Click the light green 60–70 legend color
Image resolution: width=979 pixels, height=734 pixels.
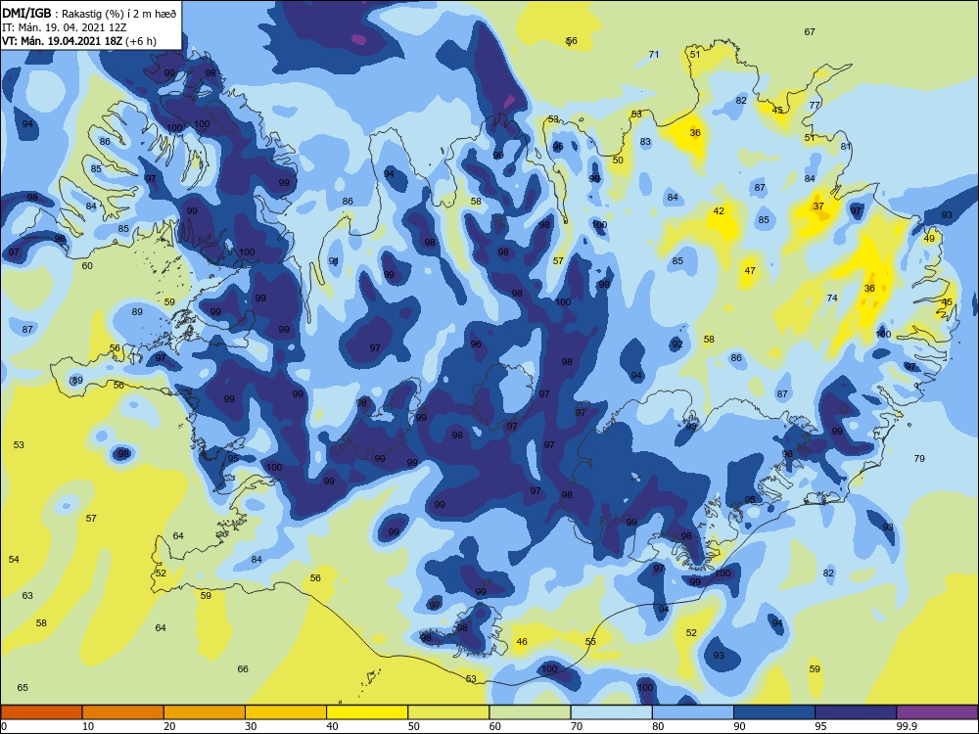pos(530,712)
